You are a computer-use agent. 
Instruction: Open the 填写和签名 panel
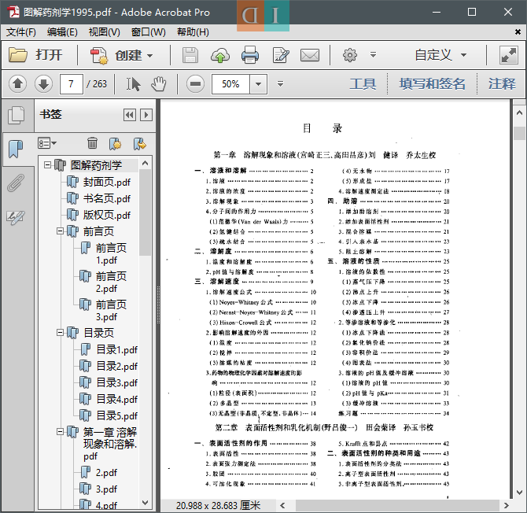click(x=433, y=83)
